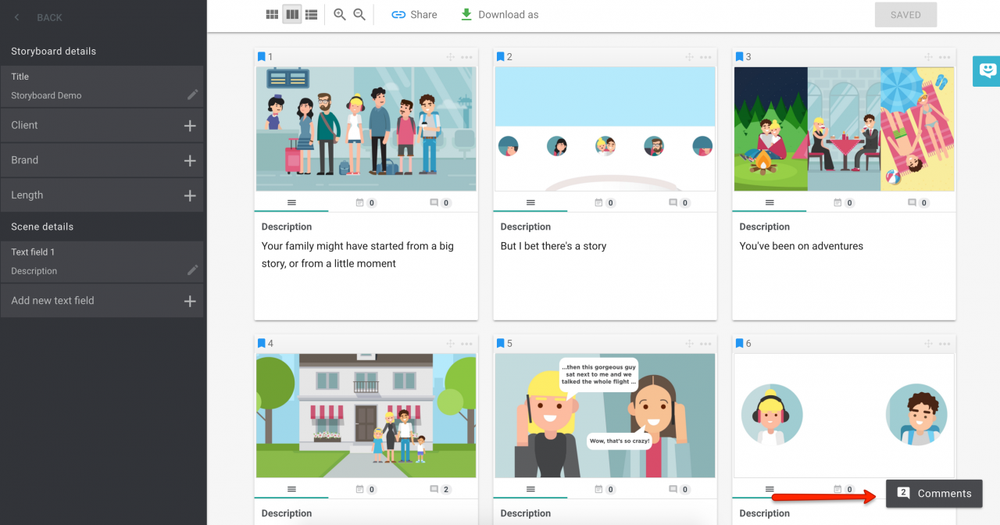Screen dimensions: 1000x525
Task: Open the Comments panel button
Action: tap(934, 494)
